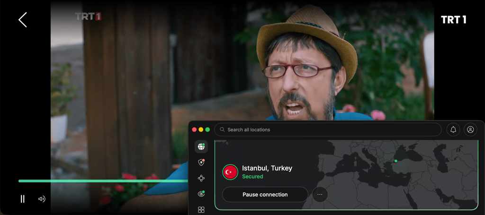
Task: Minimize the VPN window with yellow button
Action: tap(201, 129)
